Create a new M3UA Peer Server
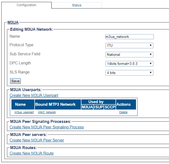This screenshot has height=164, width=169. point(37,140)
